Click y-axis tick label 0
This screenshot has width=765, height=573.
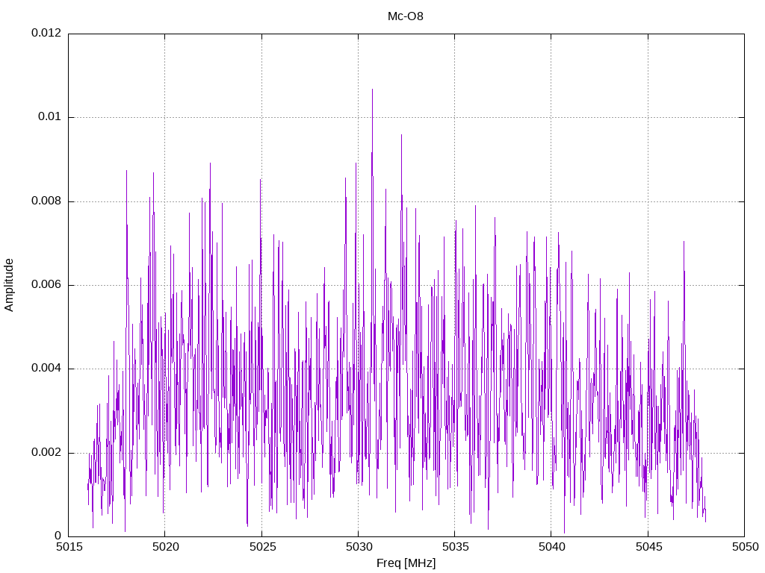[58, 536]
